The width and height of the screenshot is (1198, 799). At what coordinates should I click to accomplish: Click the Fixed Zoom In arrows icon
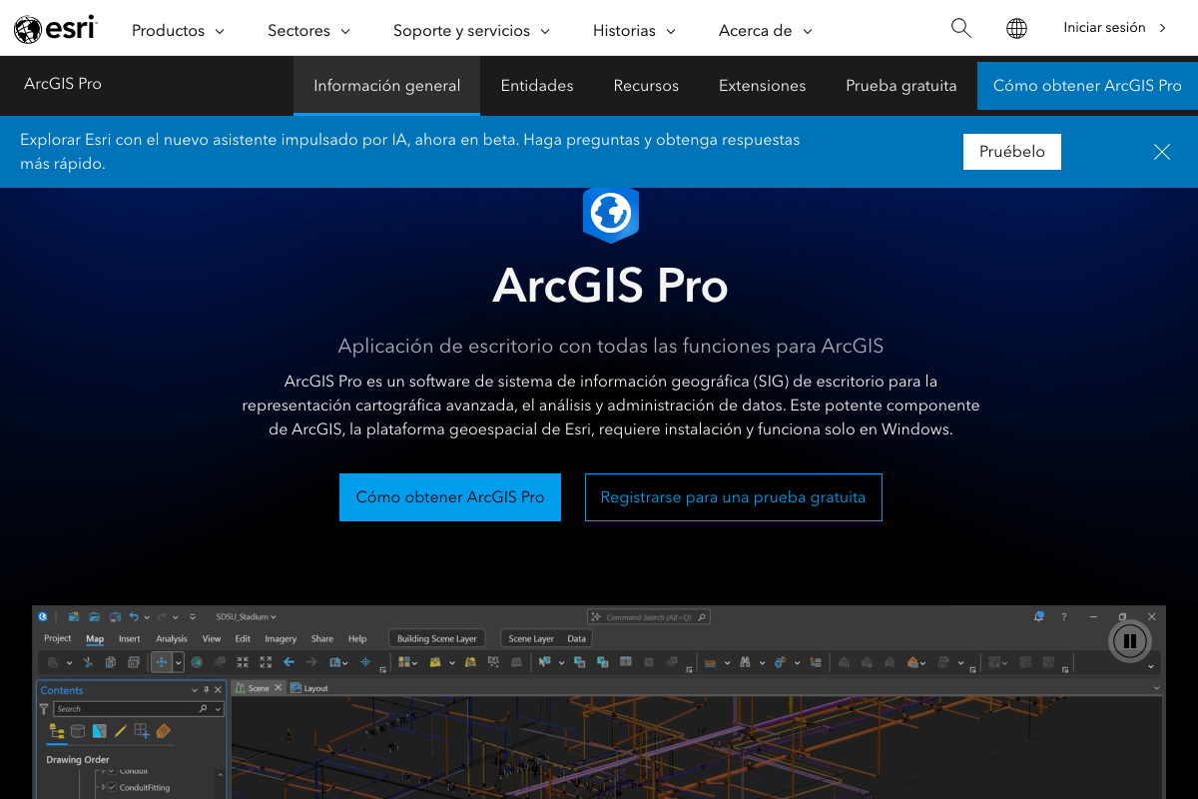coord(243,661)
